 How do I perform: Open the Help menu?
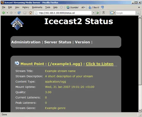click(55, 7)
